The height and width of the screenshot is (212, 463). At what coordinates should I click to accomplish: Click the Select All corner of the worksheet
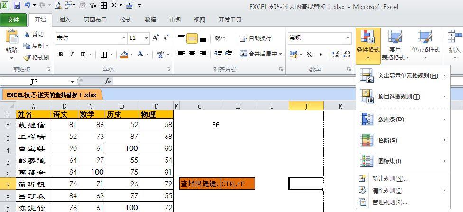pos(8,106)
